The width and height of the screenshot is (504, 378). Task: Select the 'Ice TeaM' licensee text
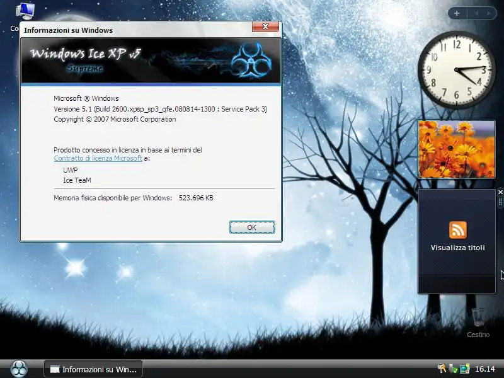pyautogui.click(x=77, y=180)
